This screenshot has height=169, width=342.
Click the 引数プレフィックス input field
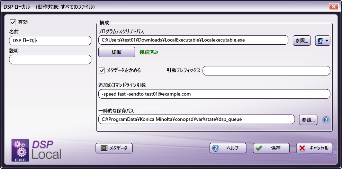[266, 71]
